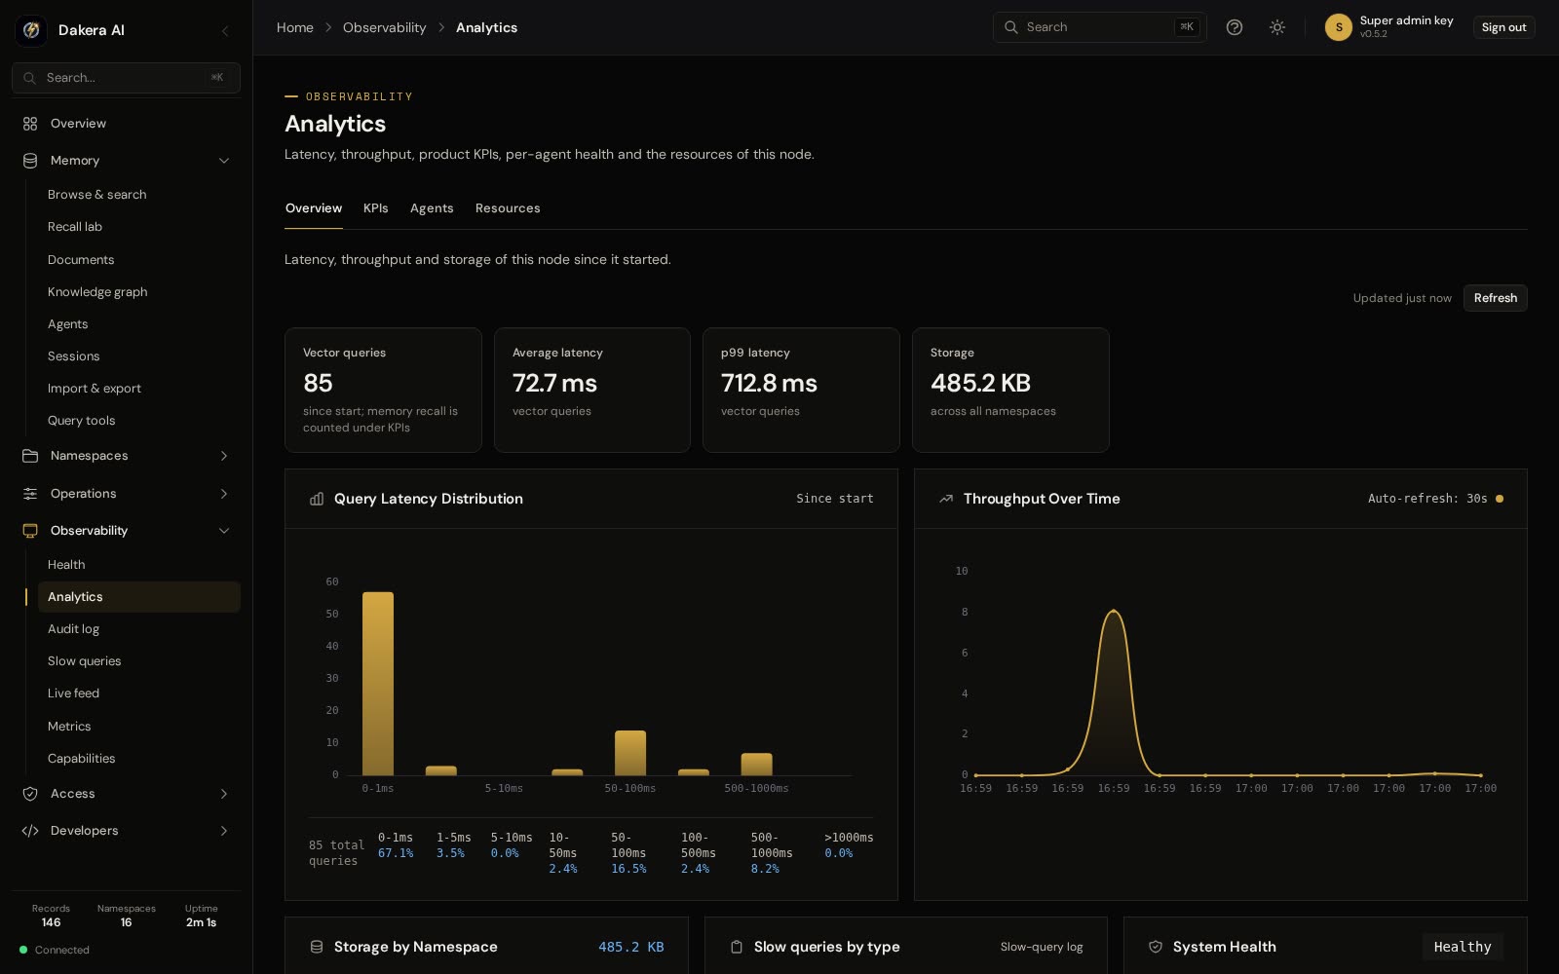
Task: Open Query tools page
Action: point(139,421)
